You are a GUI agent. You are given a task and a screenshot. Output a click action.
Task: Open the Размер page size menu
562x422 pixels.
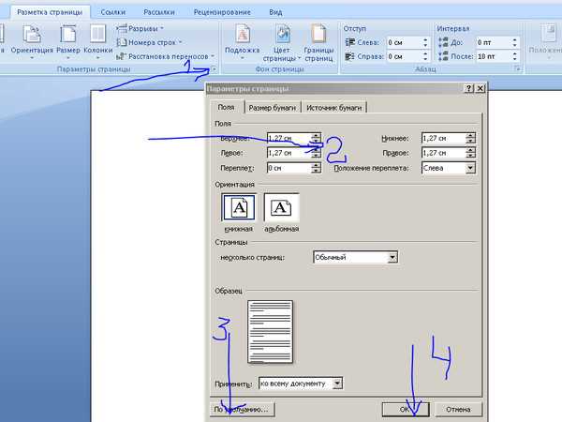(x=68, y=42)
